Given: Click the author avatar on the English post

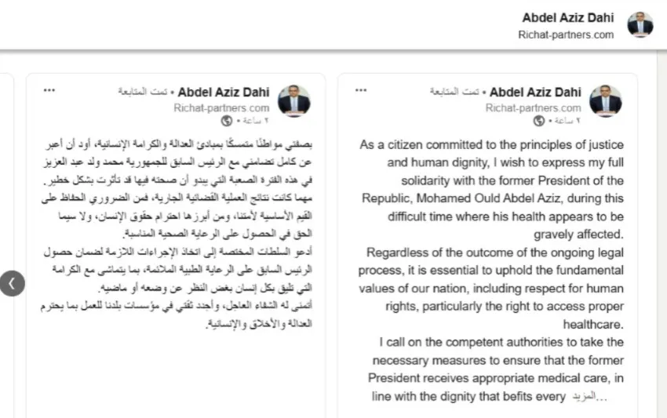Looking at the screenshot, I should tap(605, 102).
